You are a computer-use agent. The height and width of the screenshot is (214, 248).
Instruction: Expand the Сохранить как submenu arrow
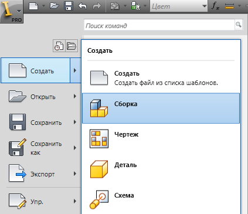pos(75,148)
